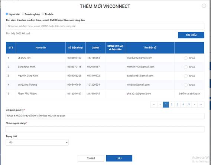
Task: Go to next page chevron in pagination
Action: (195, 105)
